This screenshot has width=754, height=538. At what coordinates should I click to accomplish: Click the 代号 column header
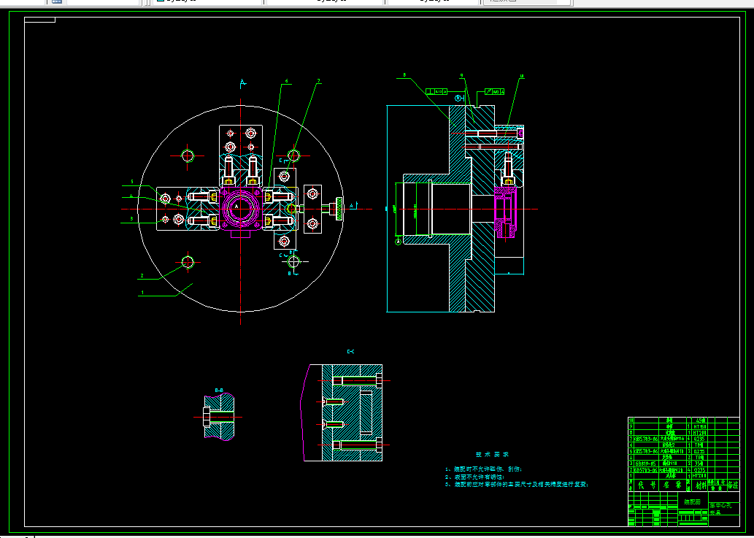[646, 485]
